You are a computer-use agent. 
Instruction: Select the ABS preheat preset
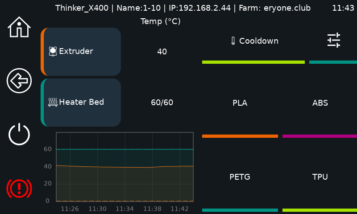tap(320, 103)
